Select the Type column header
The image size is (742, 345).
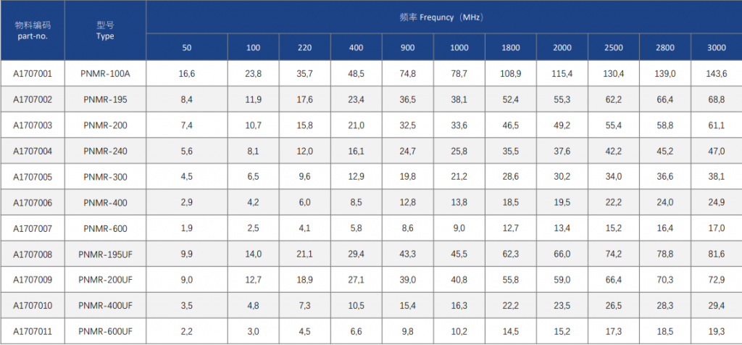105,30
